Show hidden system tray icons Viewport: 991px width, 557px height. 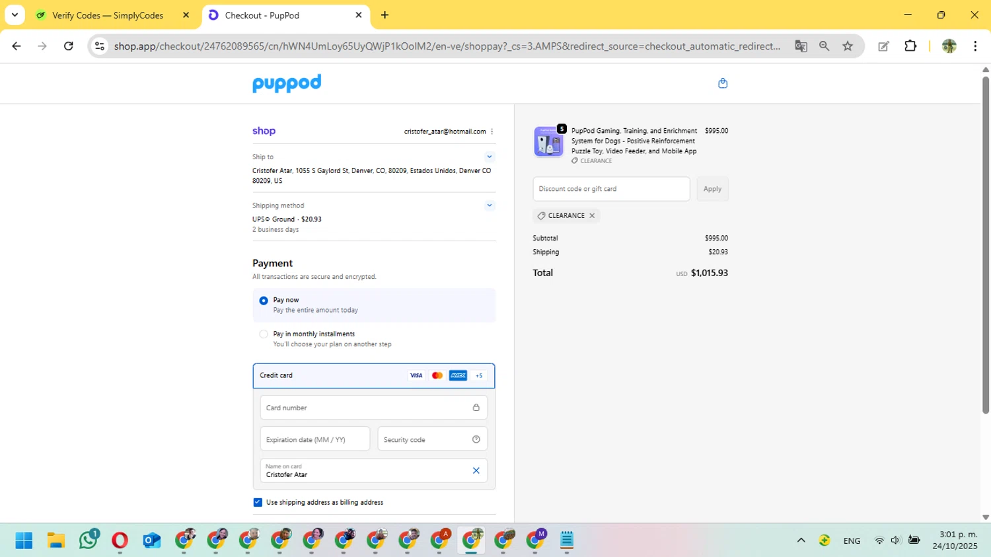click(801, 540)
